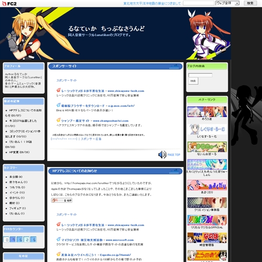Open the クリエイション事務局 banner image
The width and height of the screenshot is (262, 262).
[x=207, y=203]
